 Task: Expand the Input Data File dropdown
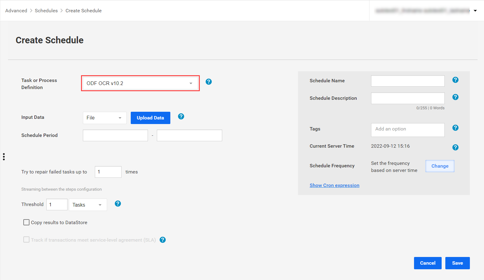(105, 118)
